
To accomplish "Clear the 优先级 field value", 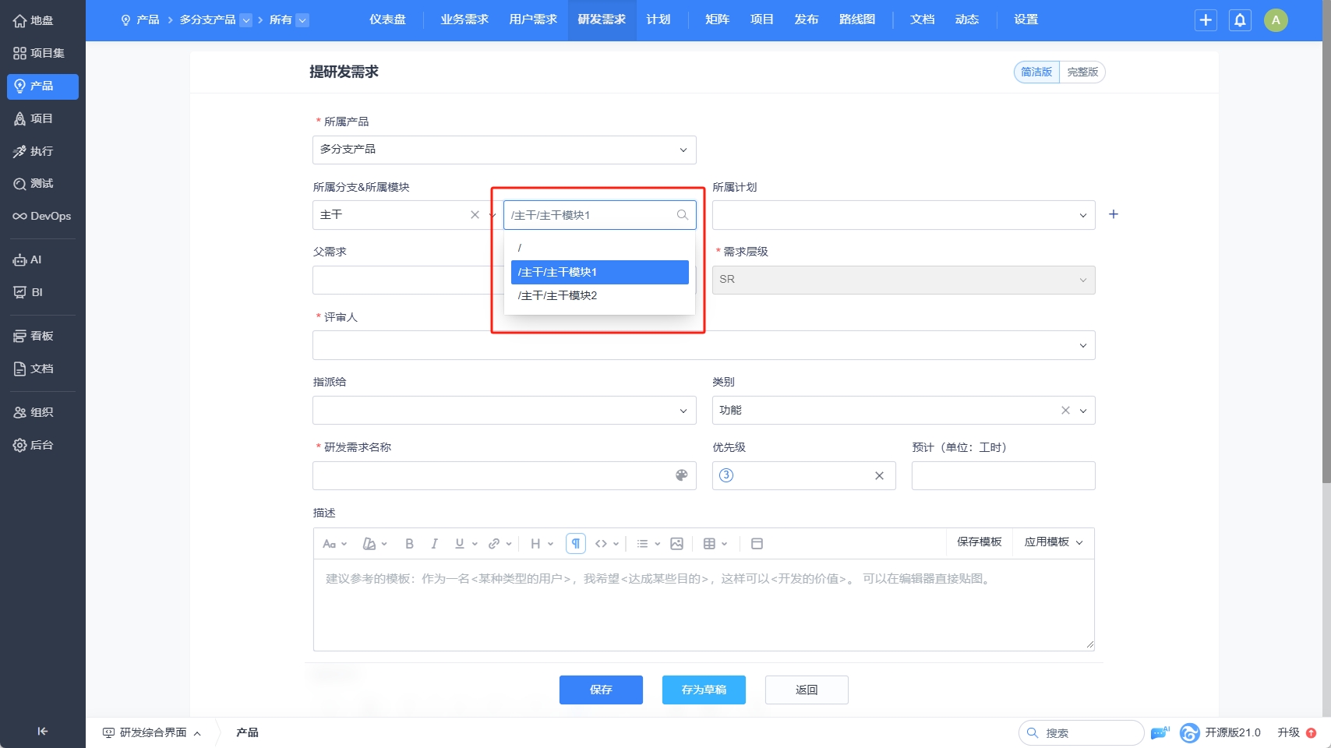I will point(879,476).
